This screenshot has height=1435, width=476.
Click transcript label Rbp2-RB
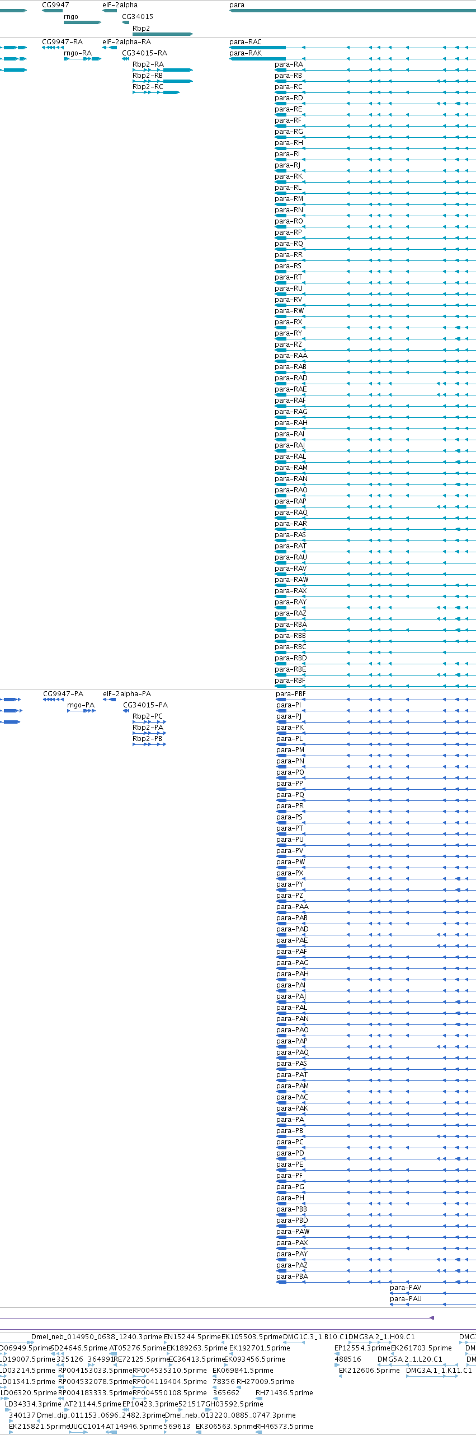[x=148, y=76]
